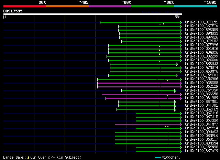Click the arrowhead ending the B6TAI9 alignment

[181, 151]
